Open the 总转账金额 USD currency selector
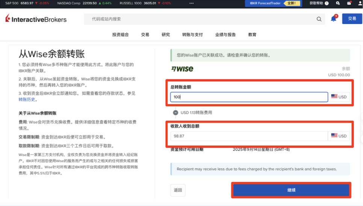 click(339, 97)
